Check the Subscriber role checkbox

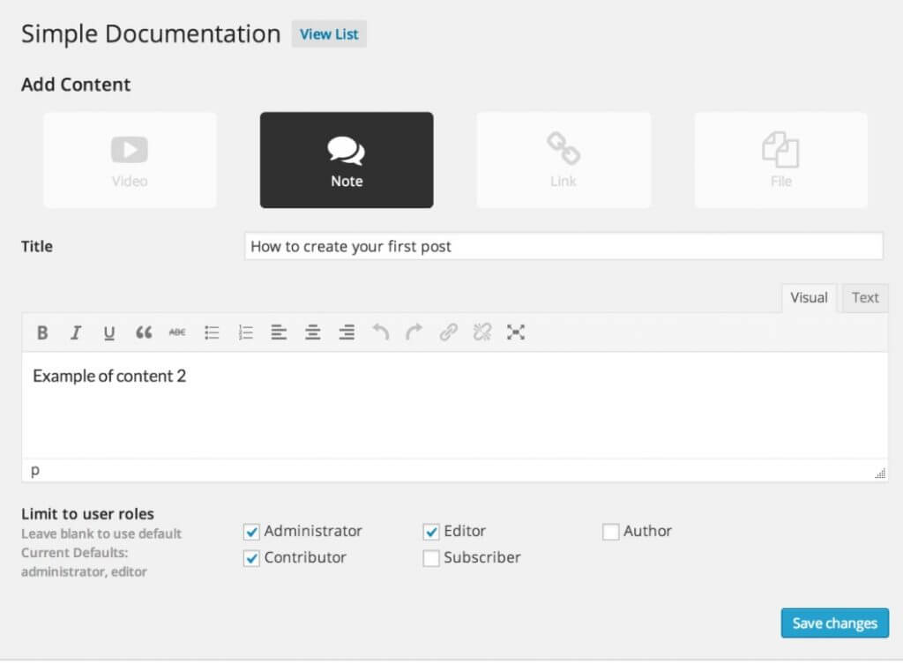(x=430, y=558)
